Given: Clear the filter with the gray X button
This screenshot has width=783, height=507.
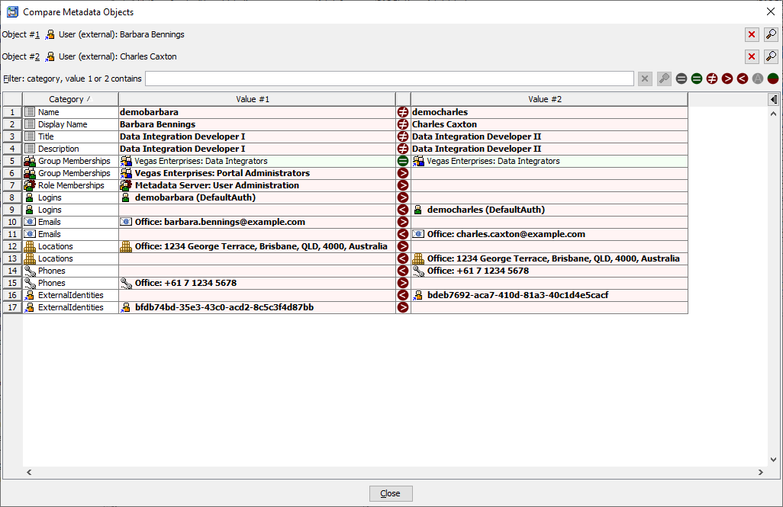Looking at the screenshot, I should [x=645, y=79].
